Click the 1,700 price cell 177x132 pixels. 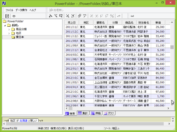158,96
